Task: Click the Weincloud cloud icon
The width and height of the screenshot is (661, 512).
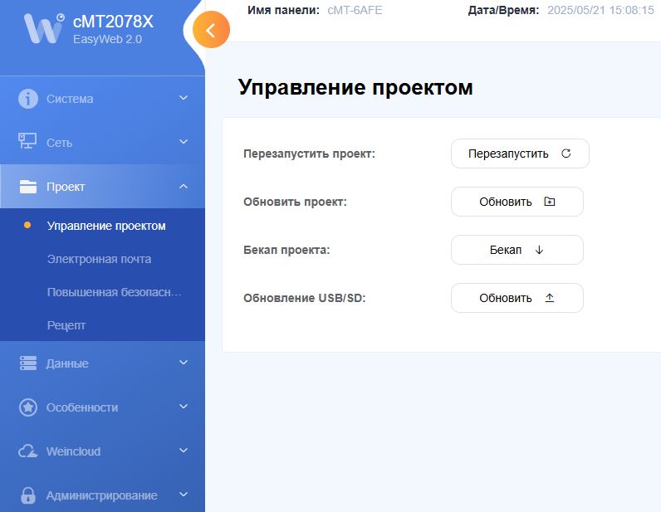Action: coord(28,451)
